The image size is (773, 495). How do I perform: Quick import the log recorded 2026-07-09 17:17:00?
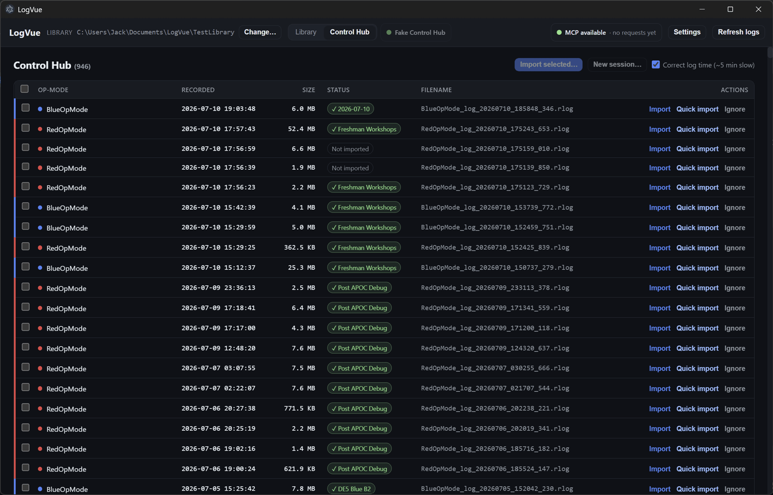[x=697, y=328]
